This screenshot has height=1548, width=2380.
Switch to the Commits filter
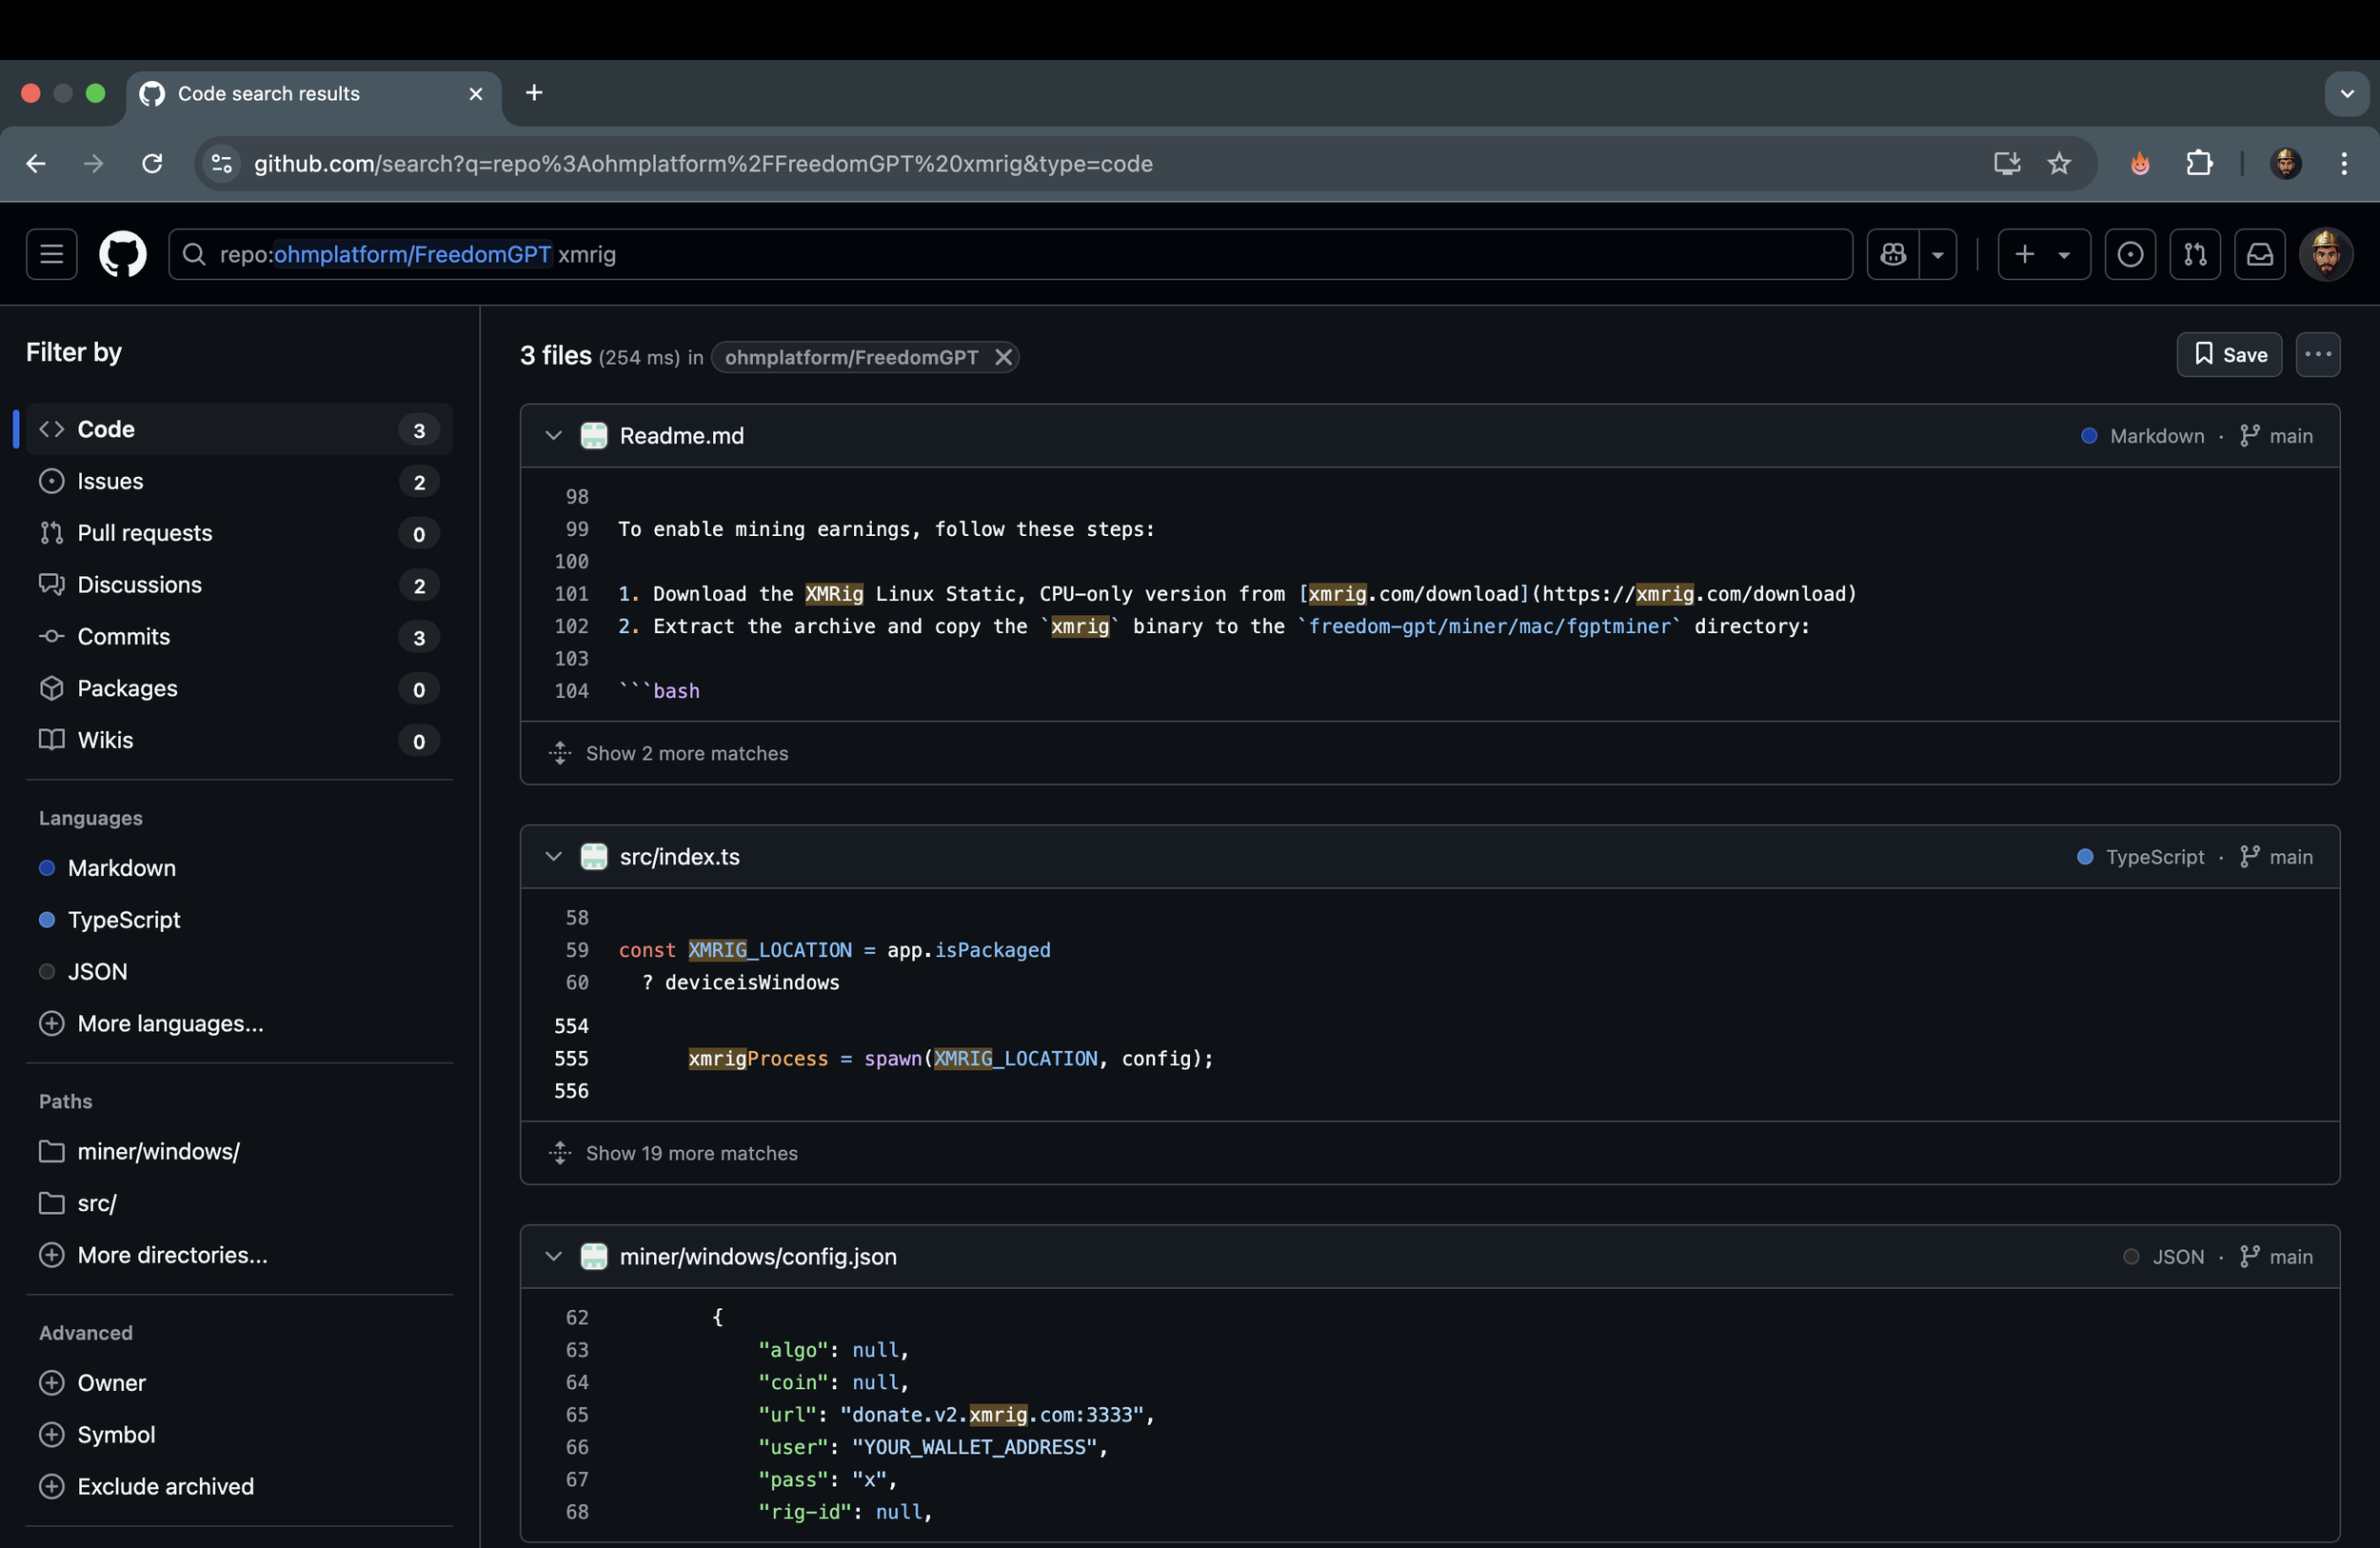click(x=123, y=636)
